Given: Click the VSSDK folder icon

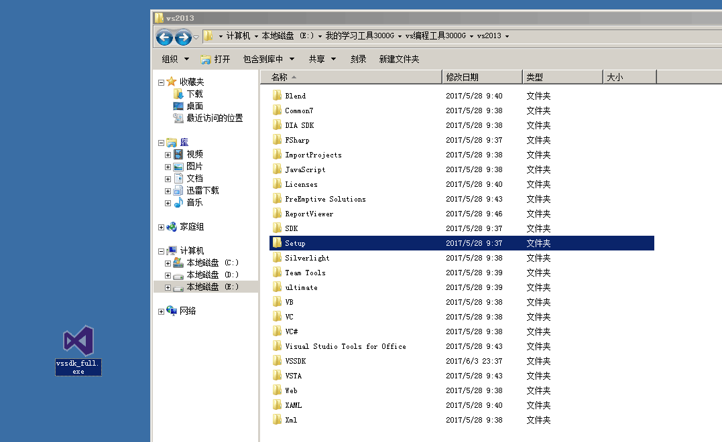Looking at the screenshot, I should (x=277, y=360).
